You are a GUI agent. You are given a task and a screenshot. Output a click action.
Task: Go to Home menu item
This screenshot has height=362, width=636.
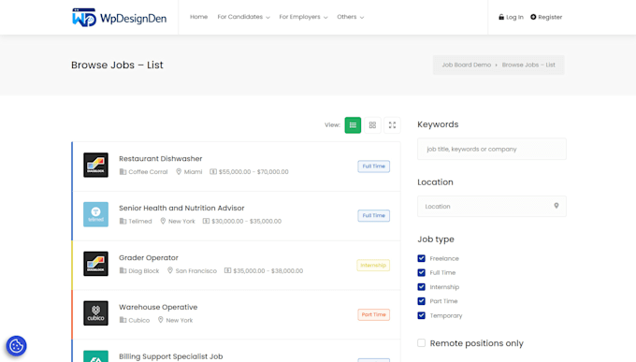pyautogui.click(x=198, y=17)
